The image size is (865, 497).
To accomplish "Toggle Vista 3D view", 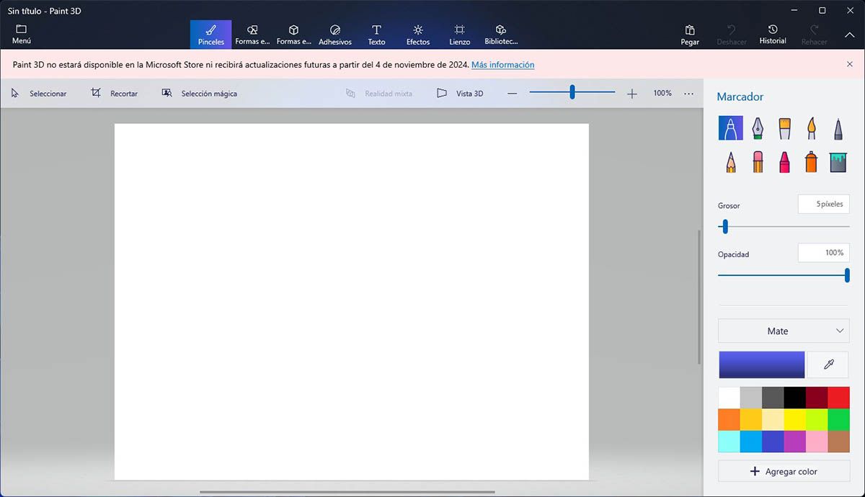I will coord(460,94).
